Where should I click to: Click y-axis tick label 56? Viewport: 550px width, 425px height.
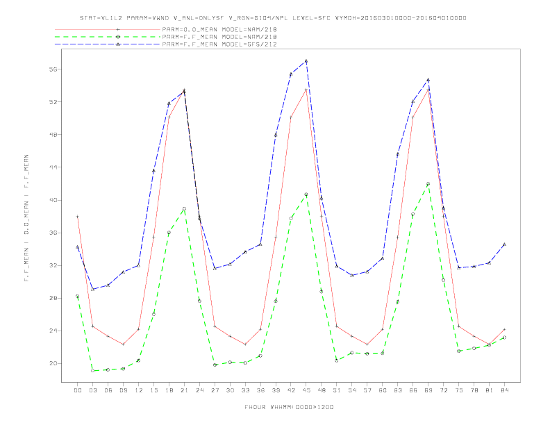53,69
